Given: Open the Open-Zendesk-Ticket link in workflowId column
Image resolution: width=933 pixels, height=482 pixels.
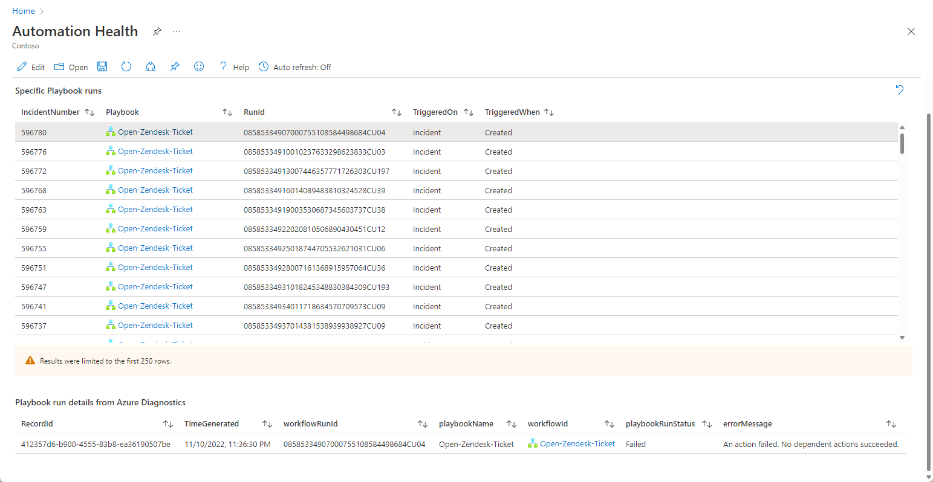Looking at the screenshot, I should point(577,444).
